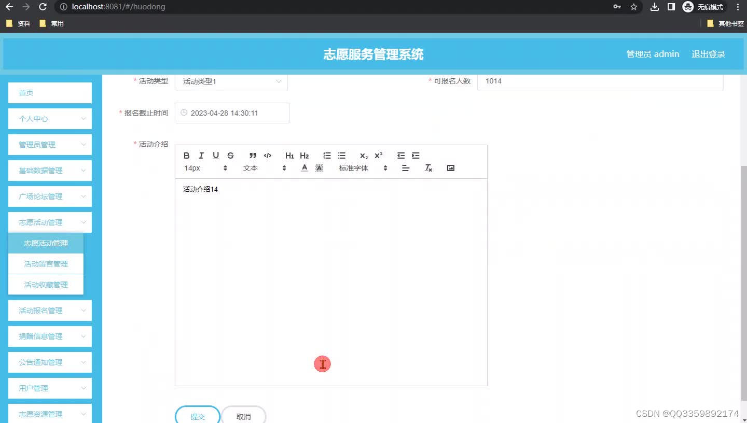Click the 志愿服务管理系统 title
This screenshot has height=423, width=747.
(x=374, y=54)
